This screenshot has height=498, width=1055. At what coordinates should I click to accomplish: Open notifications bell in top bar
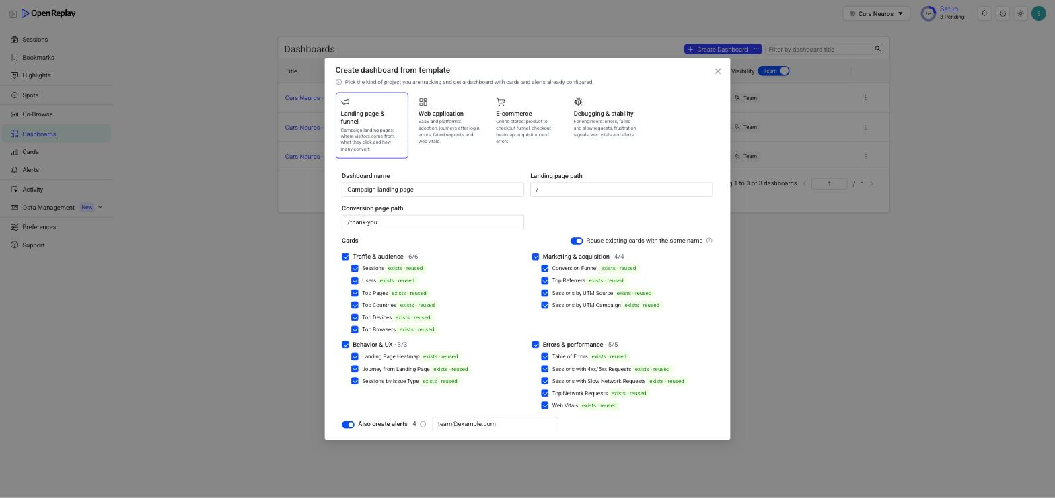click(x=984, y=13)
